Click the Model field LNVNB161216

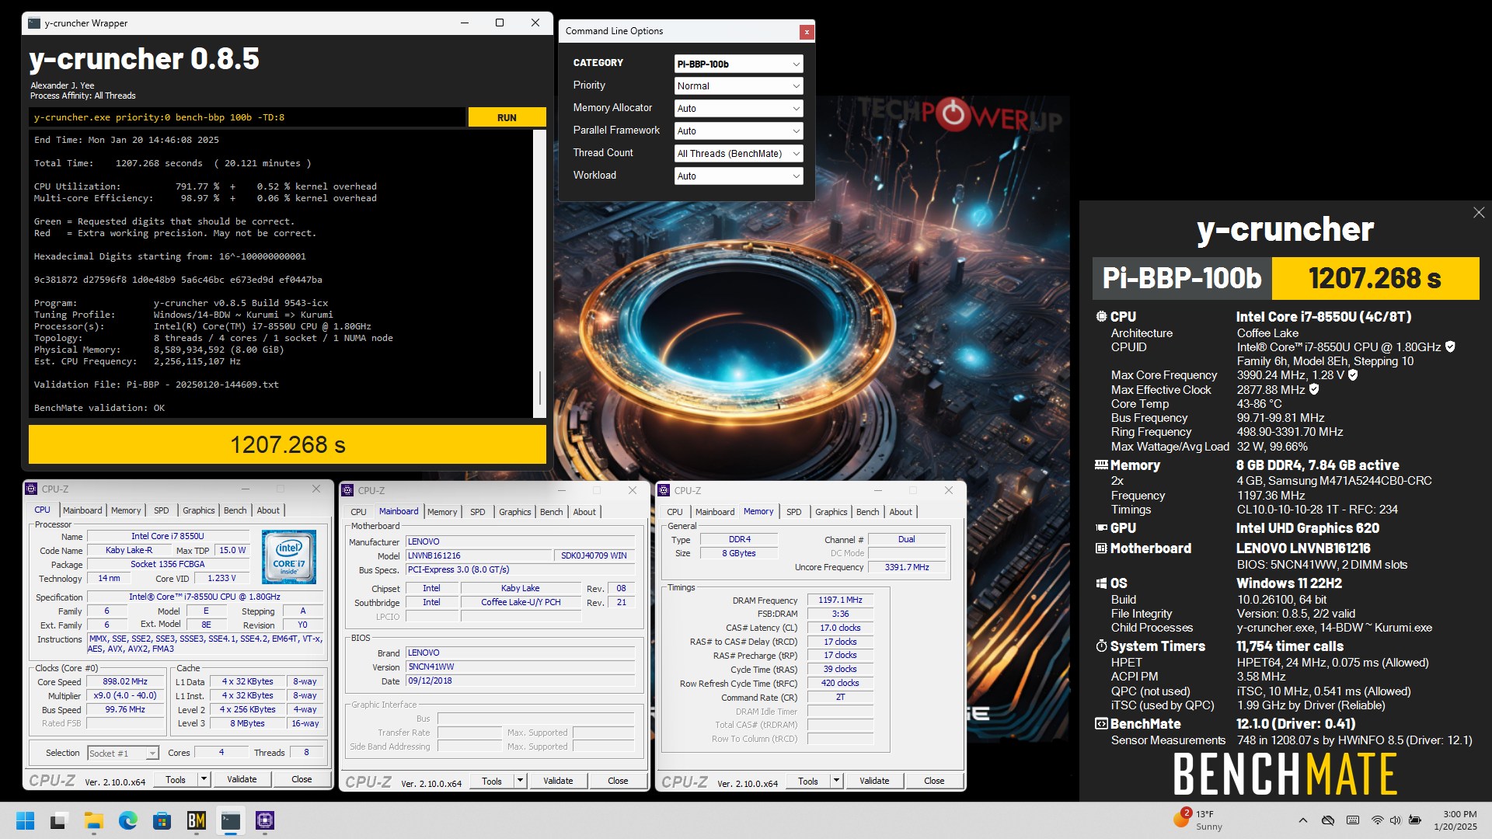click(479, 555)
